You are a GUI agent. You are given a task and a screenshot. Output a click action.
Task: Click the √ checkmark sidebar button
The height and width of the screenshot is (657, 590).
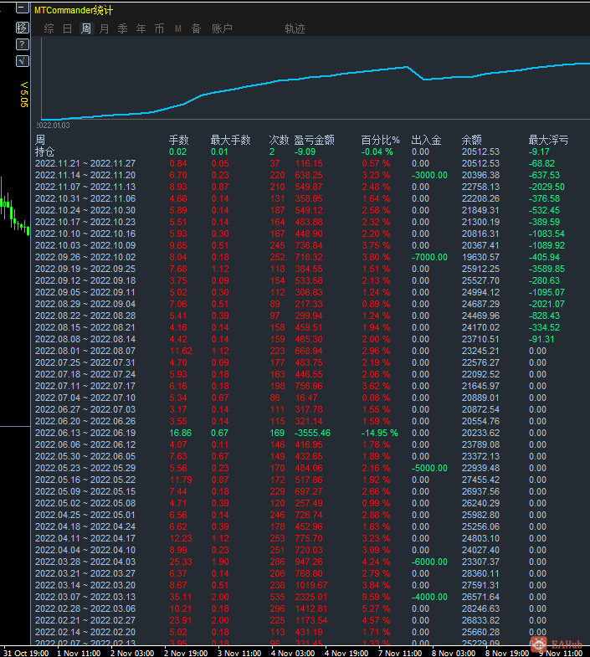[23, 61]
